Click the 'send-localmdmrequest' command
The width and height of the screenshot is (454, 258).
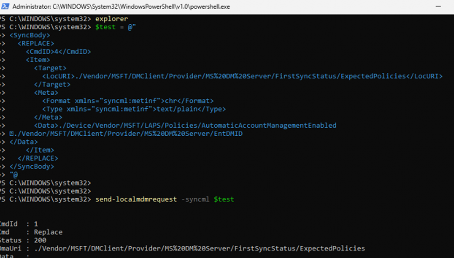136,199
